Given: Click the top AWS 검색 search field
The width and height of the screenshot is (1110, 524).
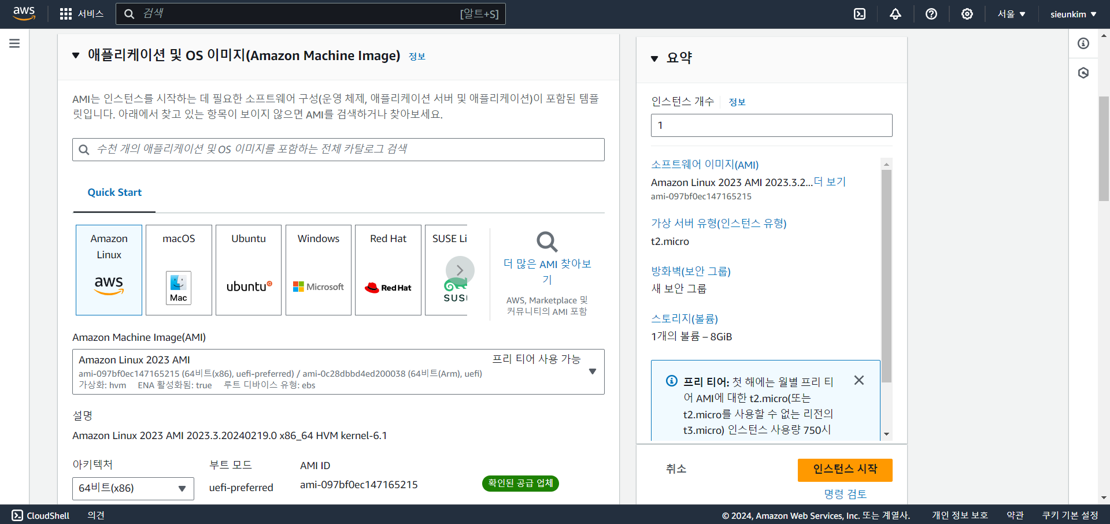Looking at the screenshot, I should click(310, 14).
